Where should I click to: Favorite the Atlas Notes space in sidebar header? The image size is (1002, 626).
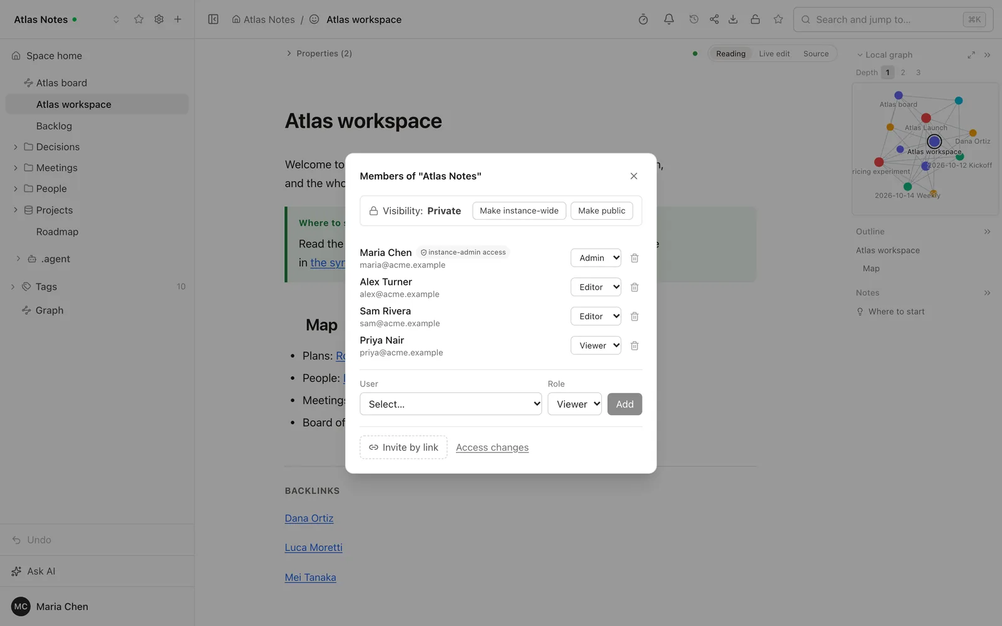point(139,19)
